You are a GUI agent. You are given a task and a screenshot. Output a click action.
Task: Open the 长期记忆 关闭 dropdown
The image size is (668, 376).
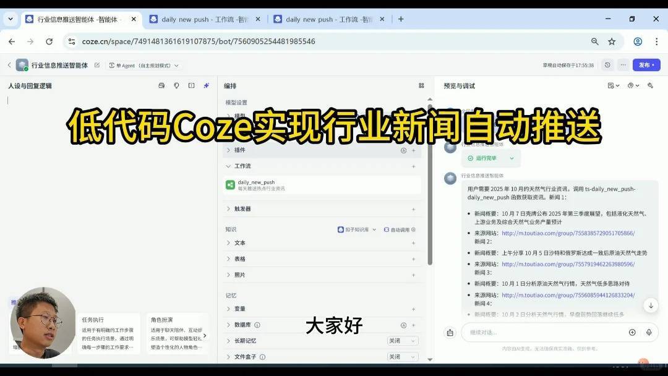click(402, 340)
